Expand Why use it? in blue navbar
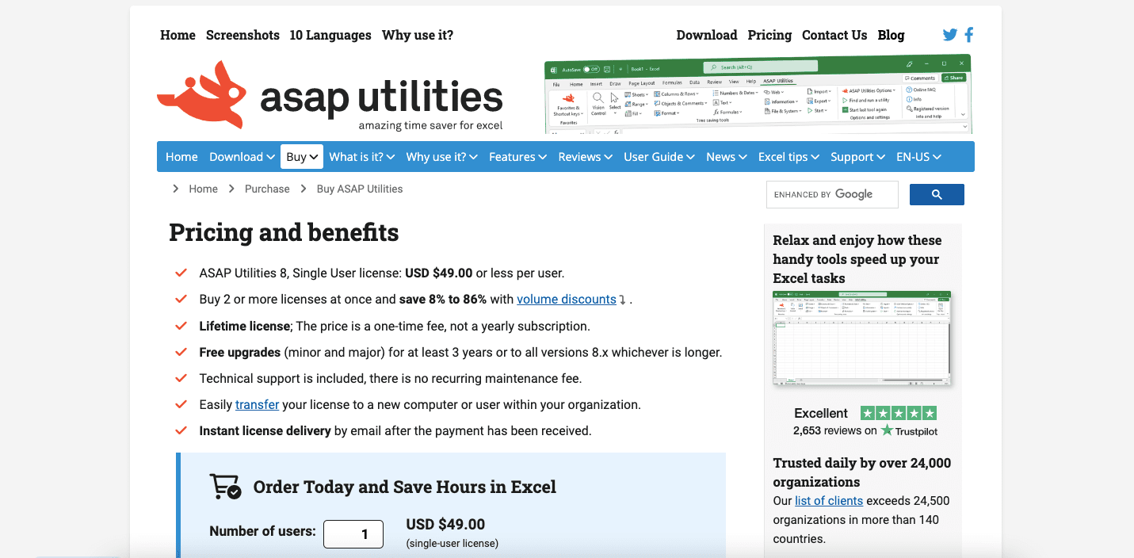The image size is (1134, 558). (x=441, y=157)
